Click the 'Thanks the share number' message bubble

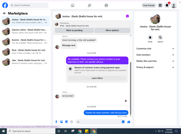pos(106,113)
